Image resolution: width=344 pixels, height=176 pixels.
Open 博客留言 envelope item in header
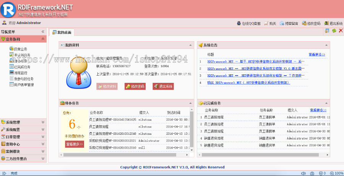tap(289, 23)
